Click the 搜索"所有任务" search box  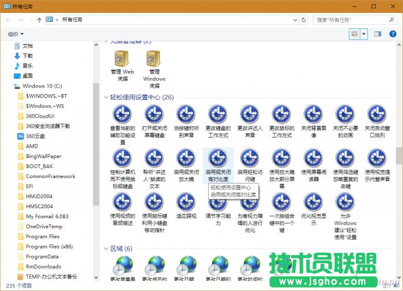(x=352, y=19)
